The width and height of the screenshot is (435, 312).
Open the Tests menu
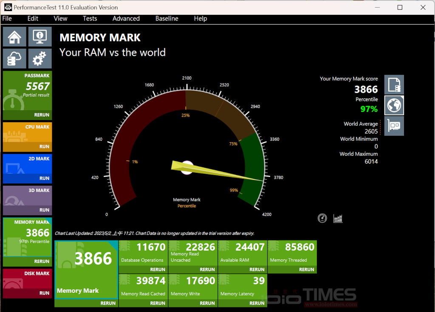[90, 18]
